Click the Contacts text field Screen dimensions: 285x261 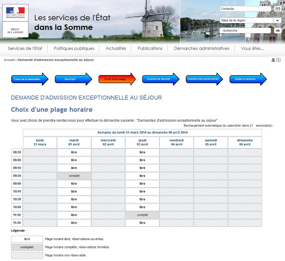click(x=246, y=9)
